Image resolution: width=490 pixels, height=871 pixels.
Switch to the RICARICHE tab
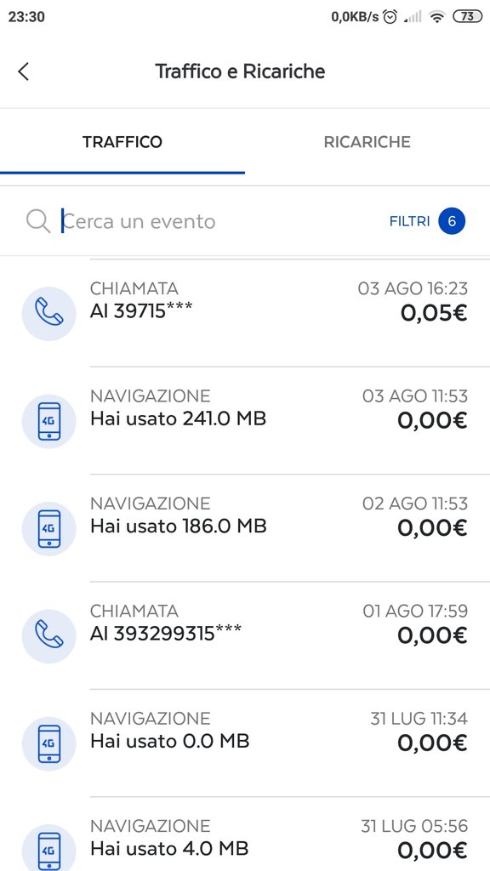[x=367, y=142]
